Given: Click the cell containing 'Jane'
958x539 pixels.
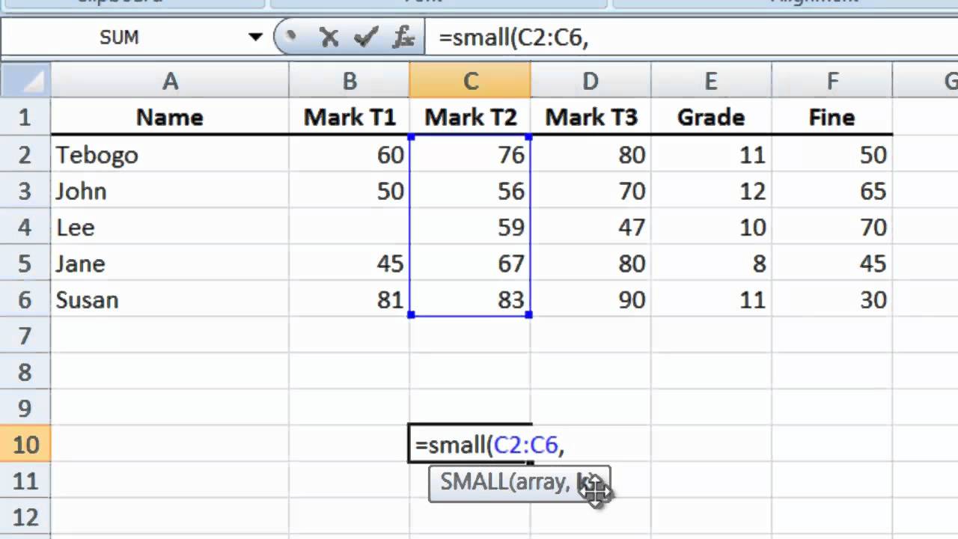Looking at the screenshot, I should (x=170, y=264).
